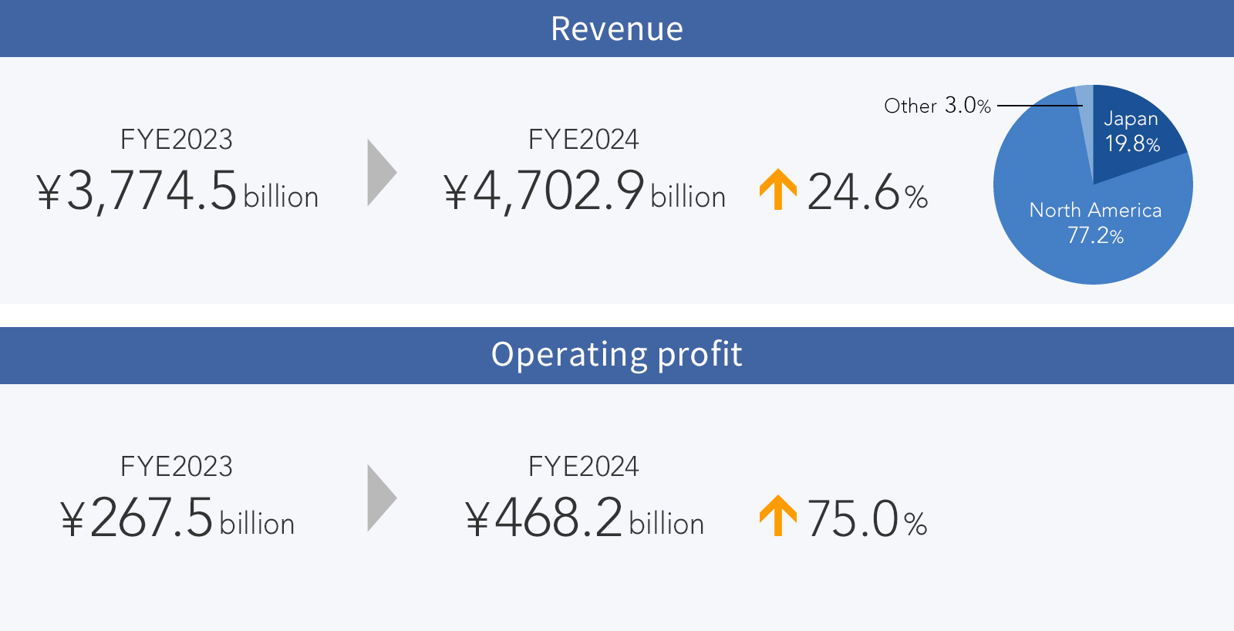Click the gray triangle arrow in Revenue row
1234x631 pixels.
tap(382, 173)
